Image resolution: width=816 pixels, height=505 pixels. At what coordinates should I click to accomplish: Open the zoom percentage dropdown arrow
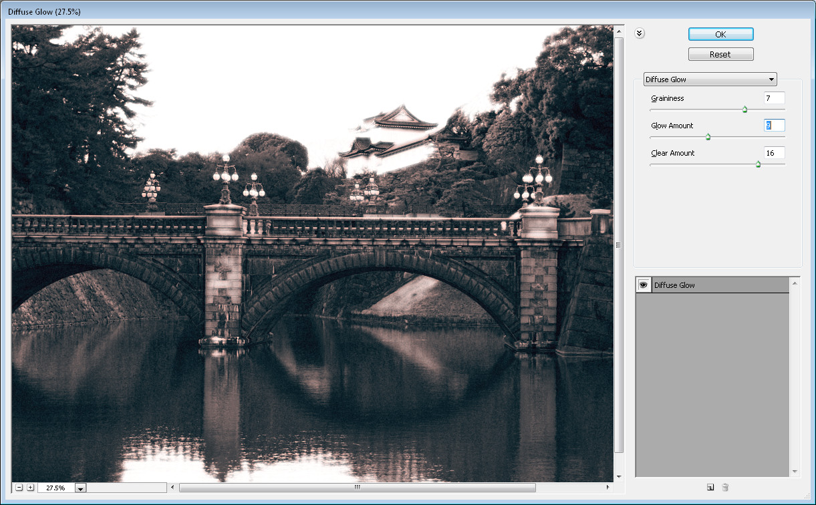pyautogui.click(x=81, y=488)
